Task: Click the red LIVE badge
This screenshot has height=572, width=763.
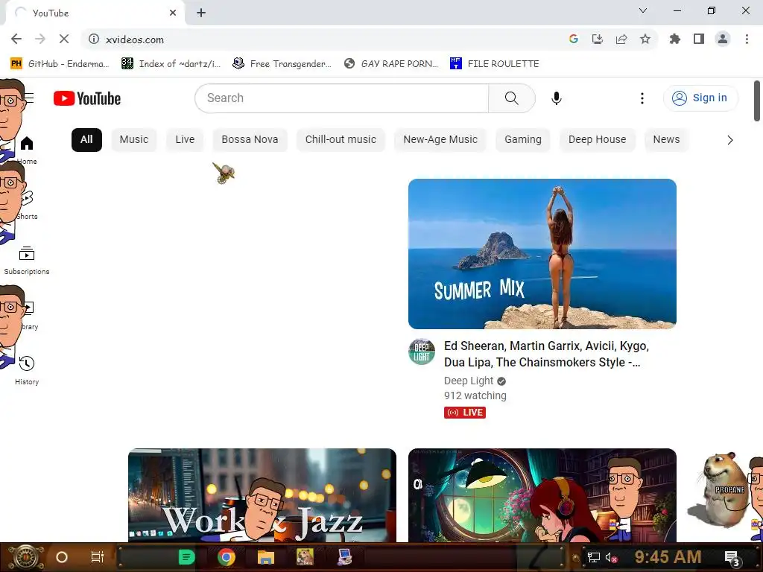Action: point(465,413)
